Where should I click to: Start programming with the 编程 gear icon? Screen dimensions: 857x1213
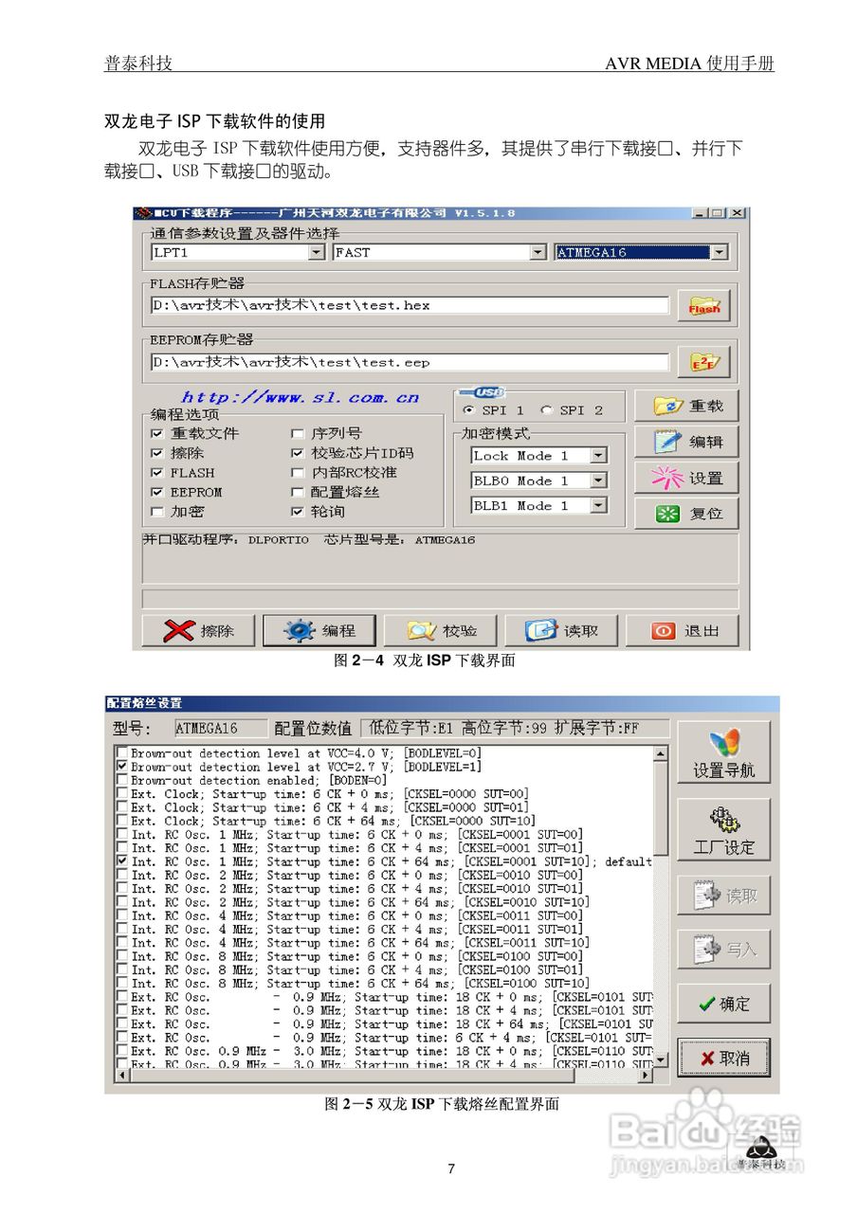coord(319,629)
